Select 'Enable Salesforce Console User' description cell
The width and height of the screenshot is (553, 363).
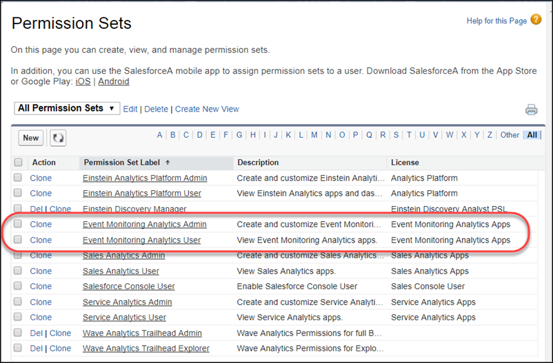click(297, 286)
